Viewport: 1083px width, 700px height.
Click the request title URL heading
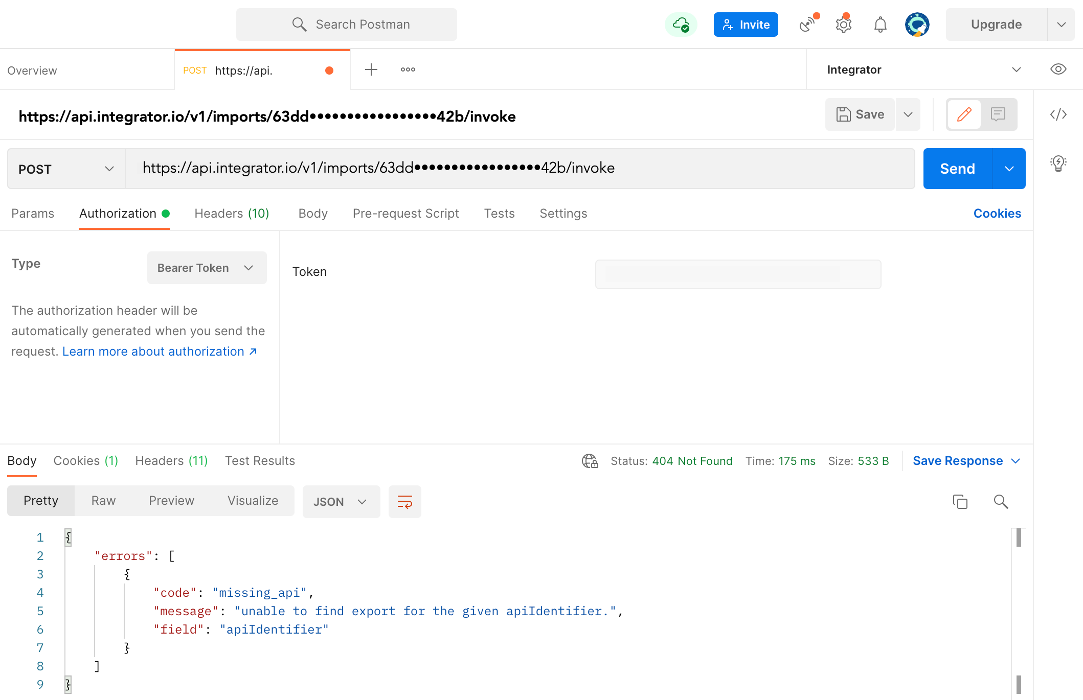click(x=267, y=116)
